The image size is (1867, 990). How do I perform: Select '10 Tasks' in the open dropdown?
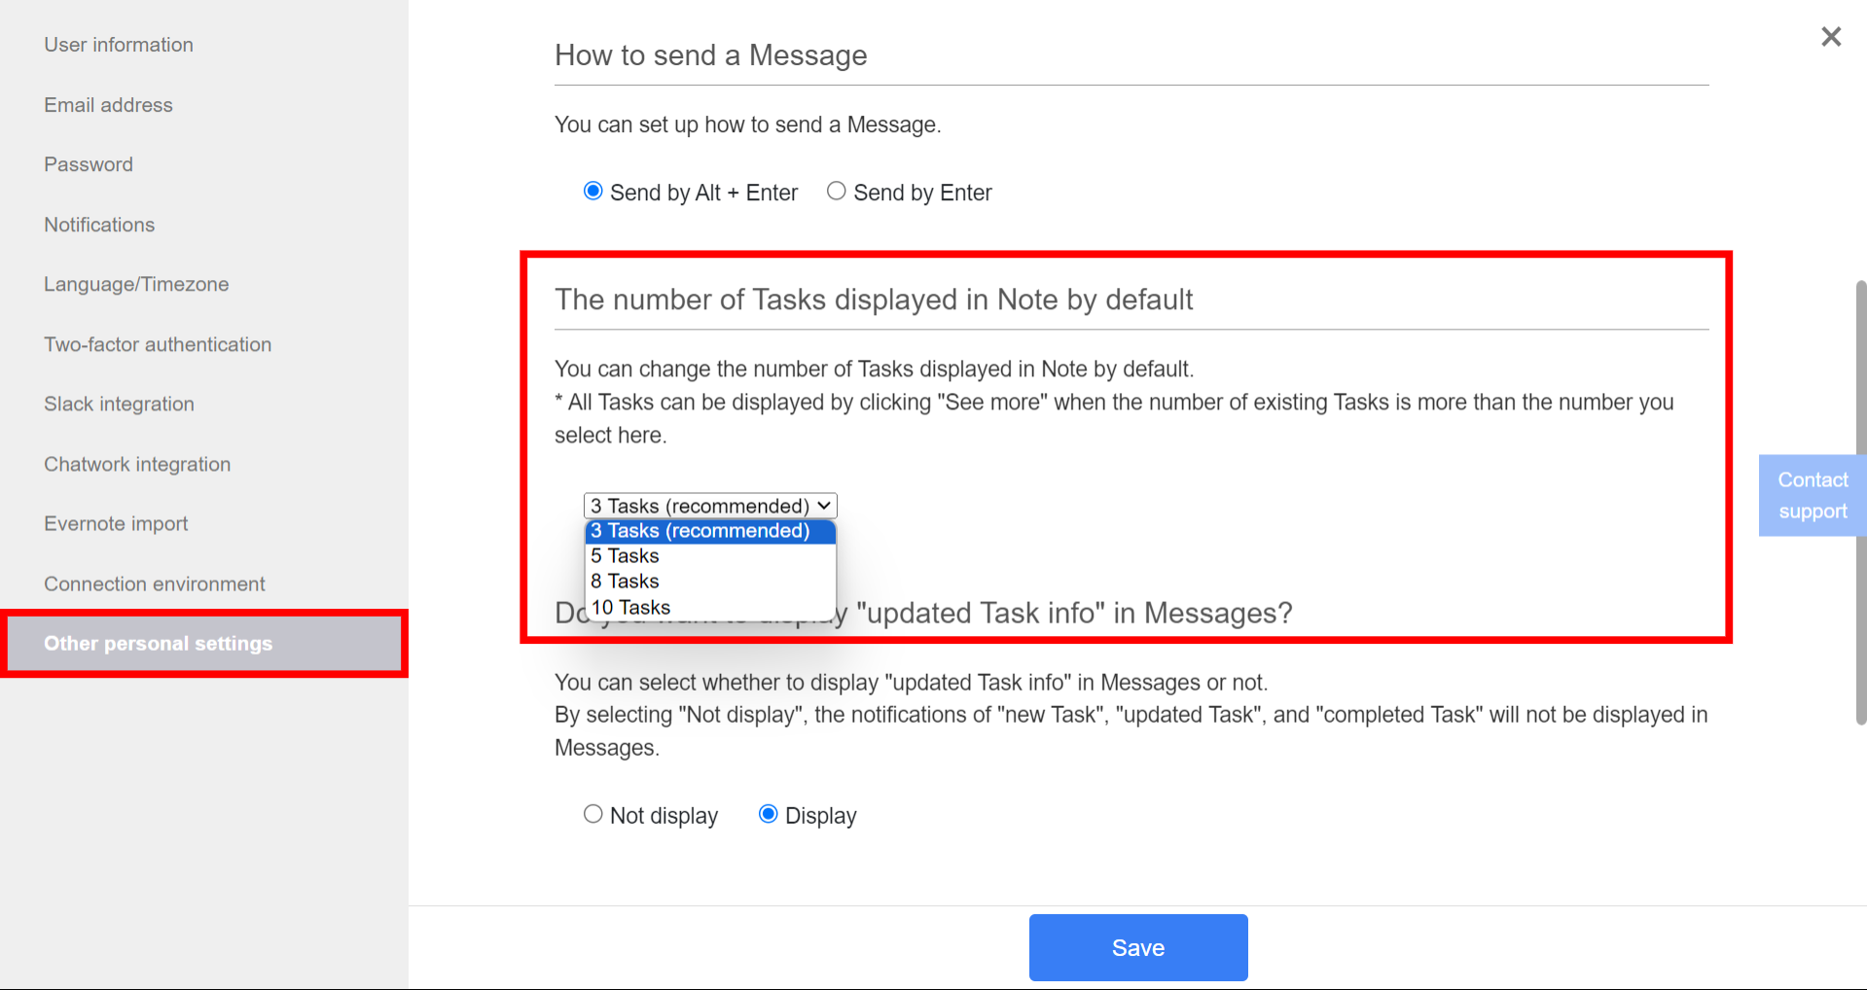pyautogui.click(x=629, y=606)
